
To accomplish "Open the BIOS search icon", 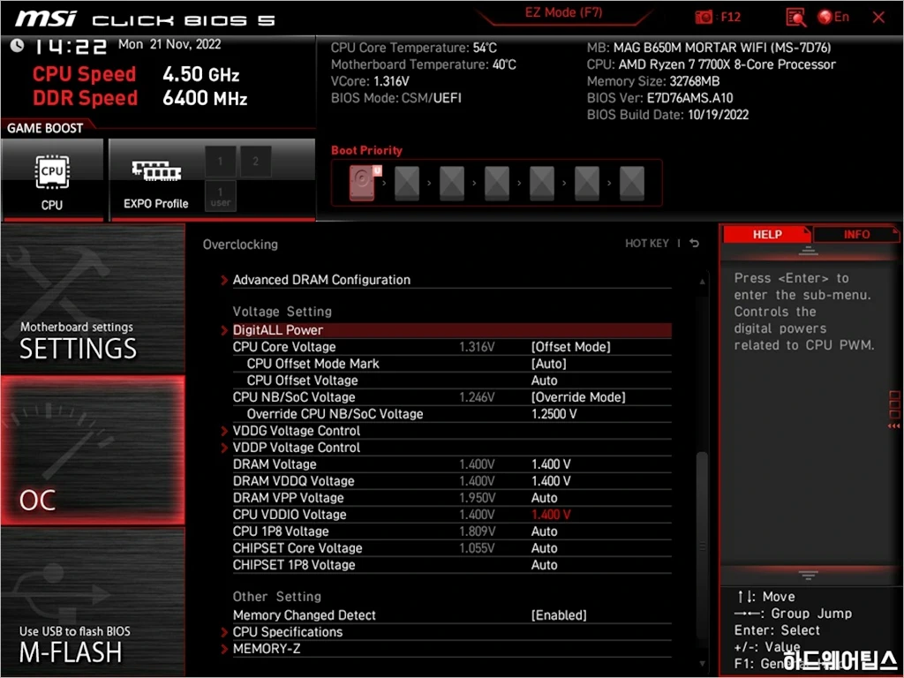I will point(795,18).
